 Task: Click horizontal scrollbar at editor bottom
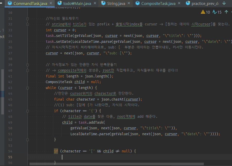[117, 164]
